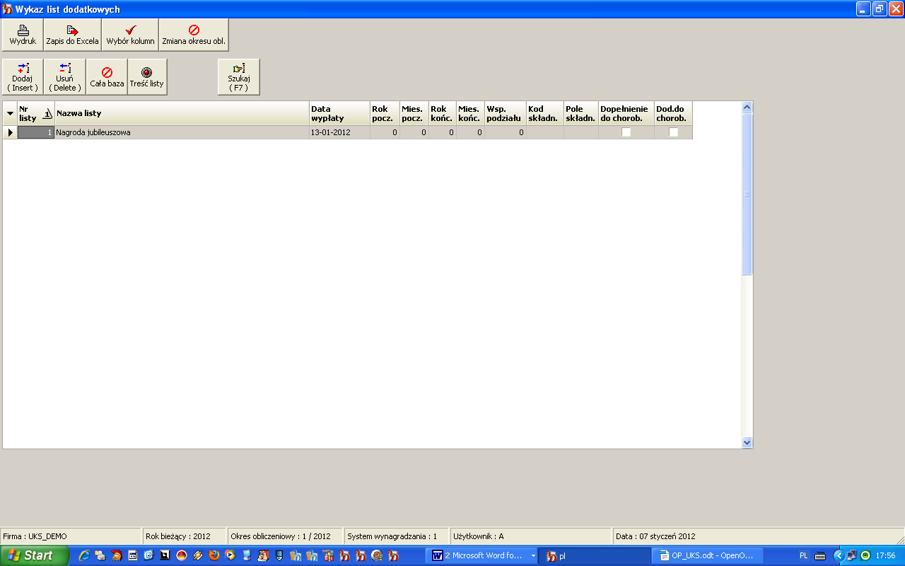The height and width of the screenshot is (566, 905).
Task: Select the Nr listy cell with value 1
Action: [x=36, y=132]
